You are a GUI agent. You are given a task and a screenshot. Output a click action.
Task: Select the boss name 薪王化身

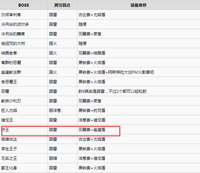pos(9,168)
